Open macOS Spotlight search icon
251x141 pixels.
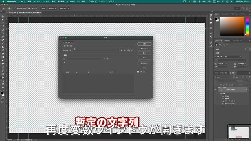click(223, 2)
